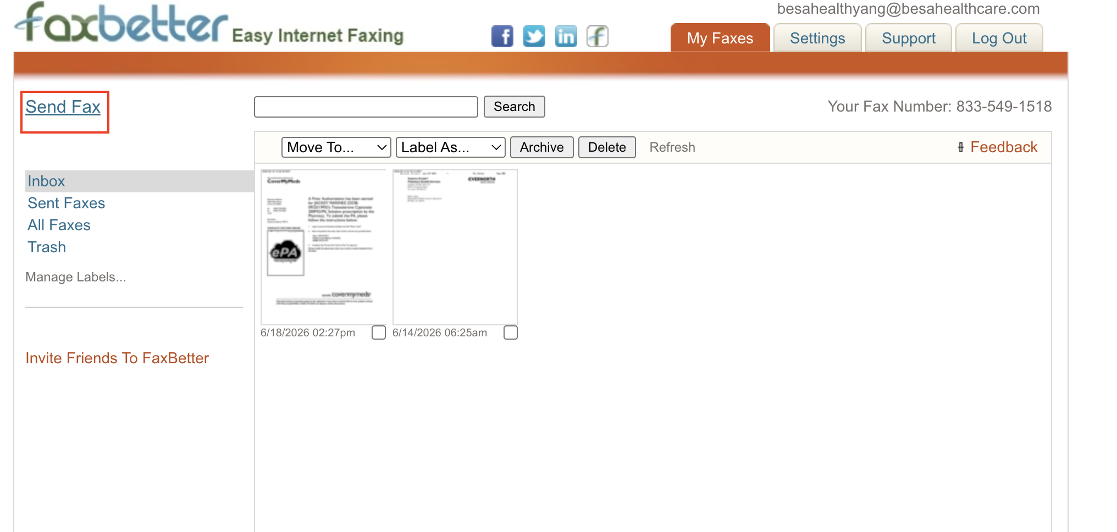
Task: Open the FaxBetter Twitter icon
Action: point(534,36)
